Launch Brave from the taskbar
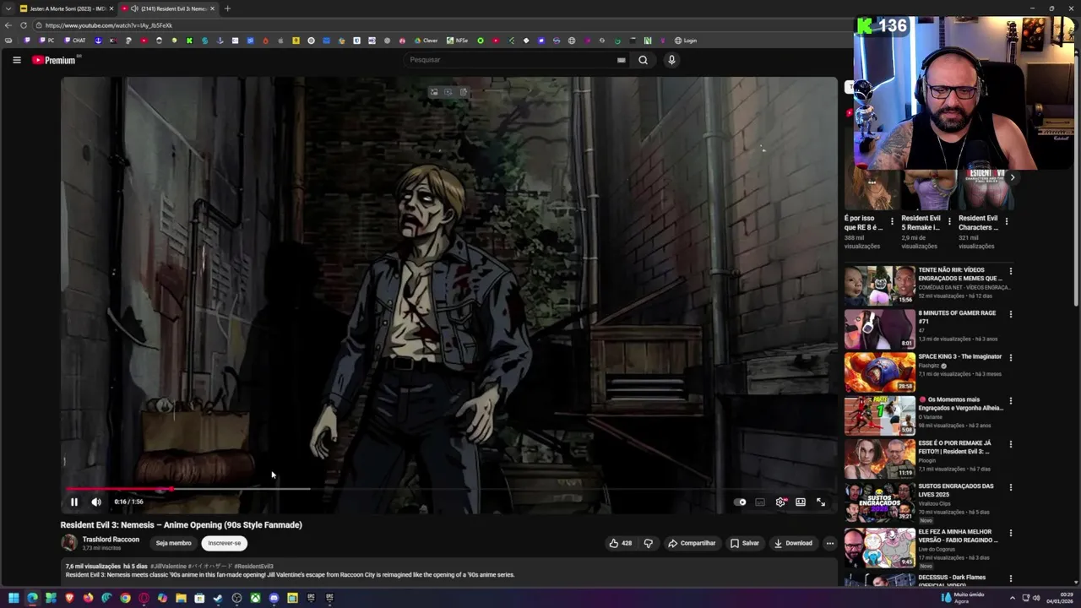Screen dimensions: 1081x608 tap(69, 599)
